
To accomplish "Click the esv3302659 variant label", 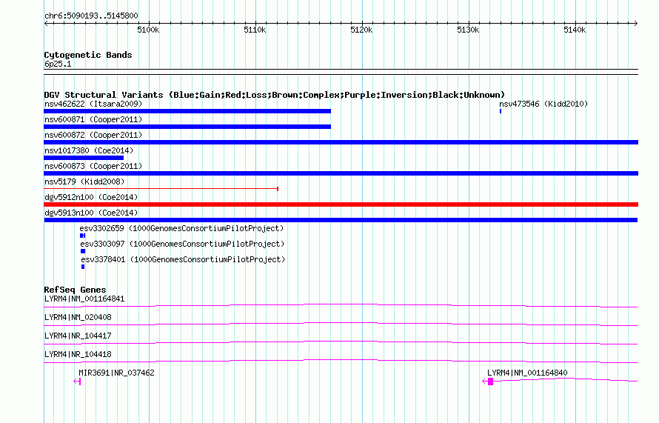I will pyautogui.click(x=181, y=228).
